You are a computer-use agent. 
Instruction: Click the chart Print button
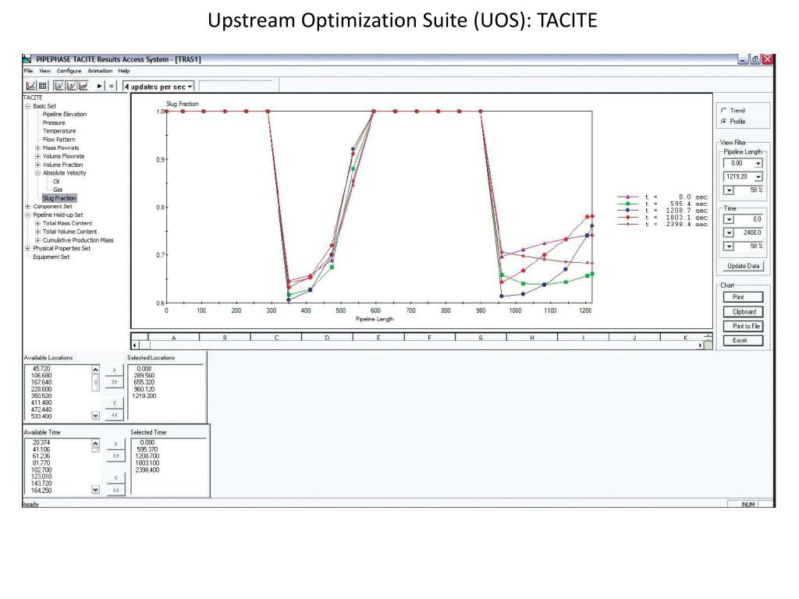coord(743,297)
